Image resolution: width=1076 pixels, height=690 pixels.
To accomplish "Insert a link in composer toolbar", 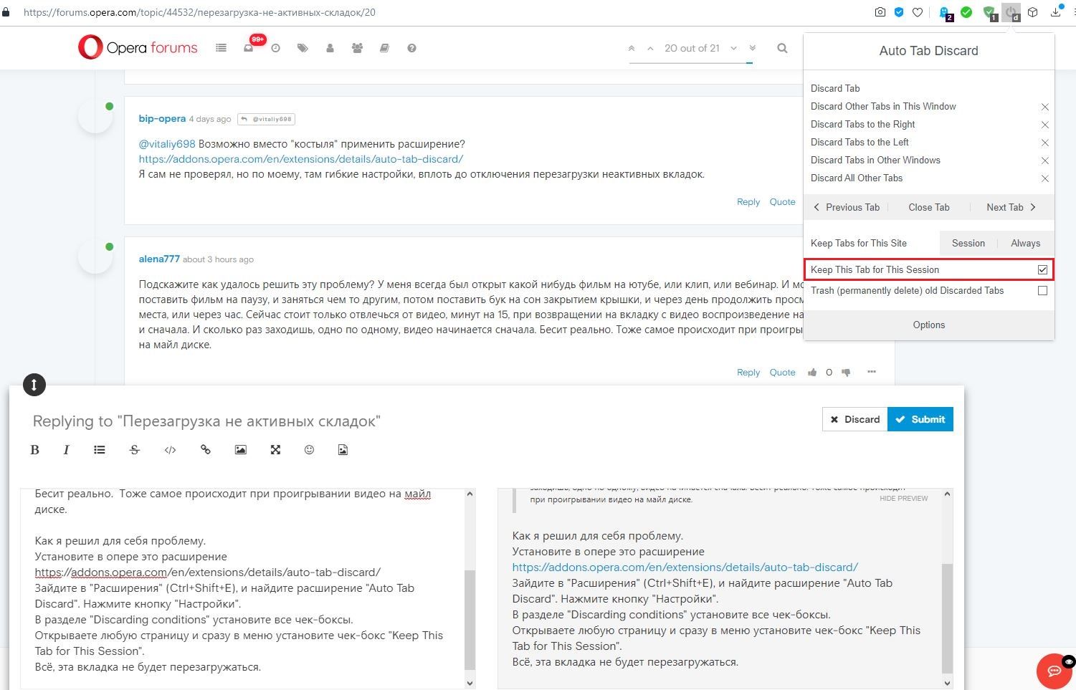I will (x=206, y=450).
